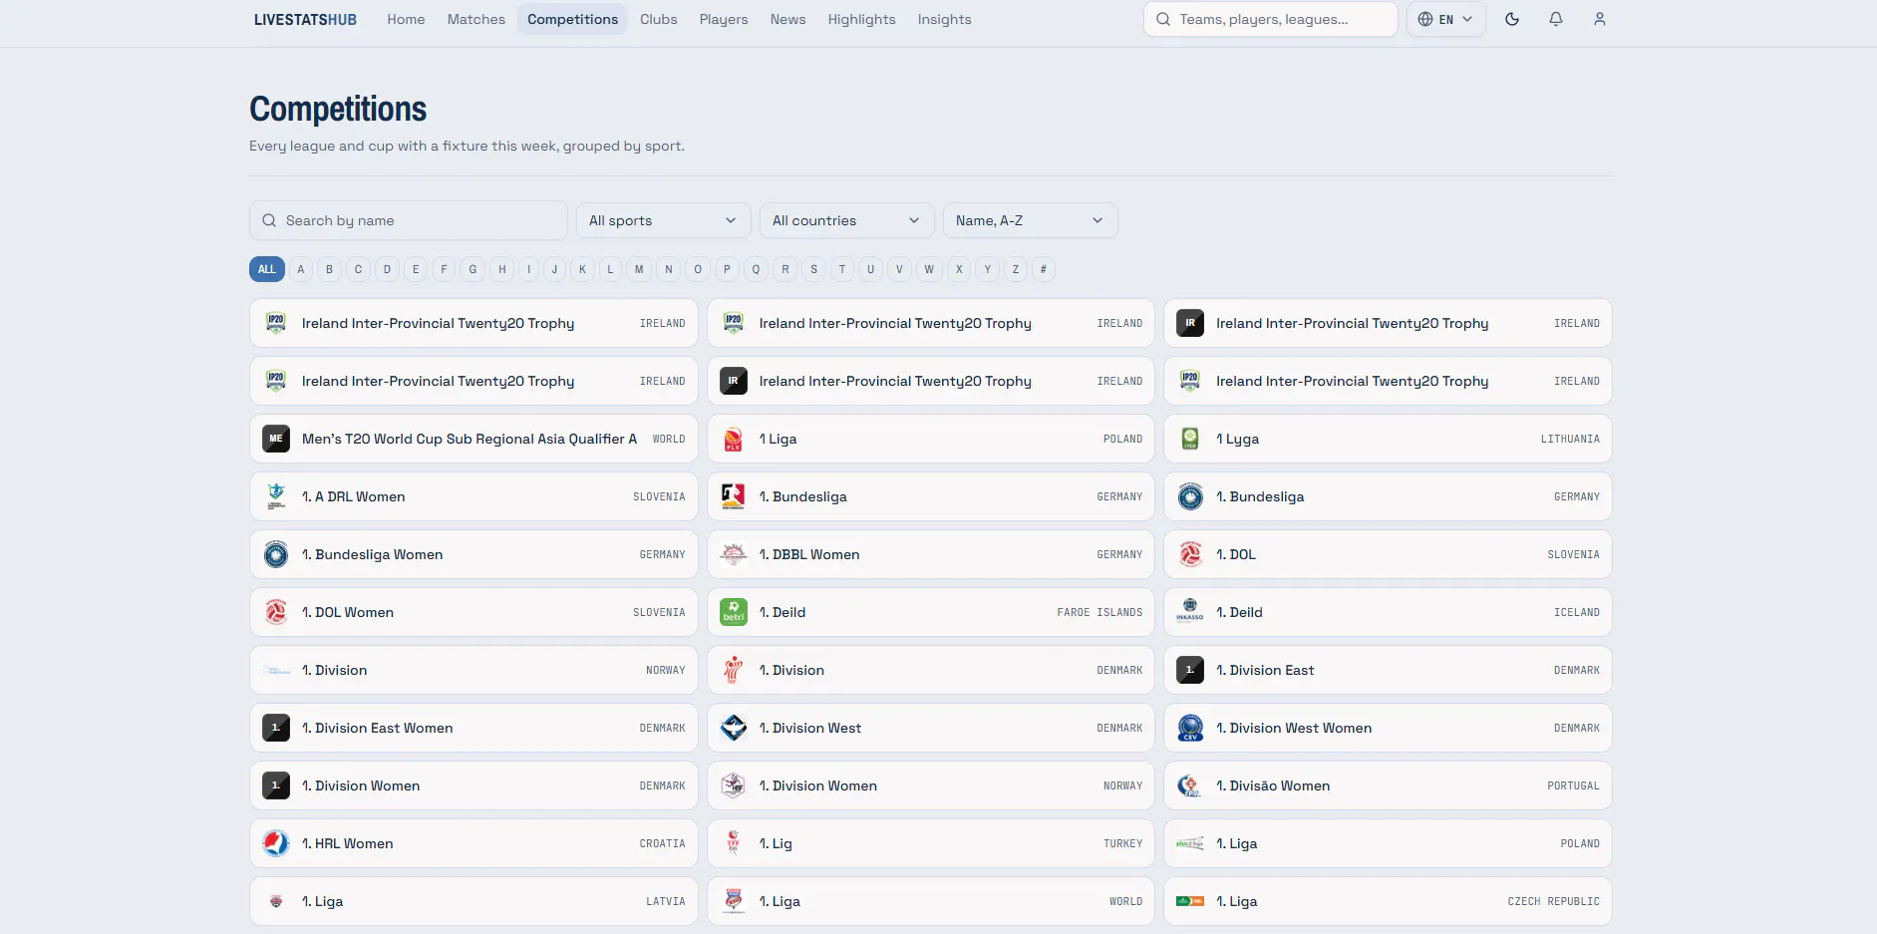Click the 1. Division Denmark handball logo
Image resolution: width=1877 pixels, height=934 pixels.
733,670
